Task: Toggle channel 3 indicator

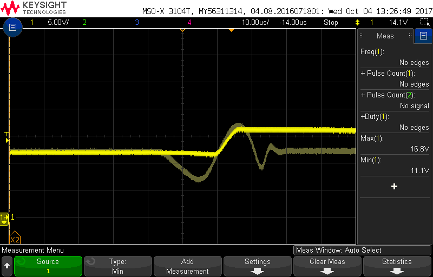Action: (x=137, y=22)
